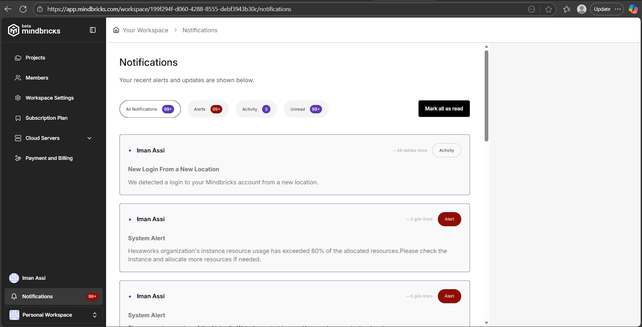Viewport: 642px width, 327px height.
Task: Go to Subscription Plan
Action: point(46,118)
